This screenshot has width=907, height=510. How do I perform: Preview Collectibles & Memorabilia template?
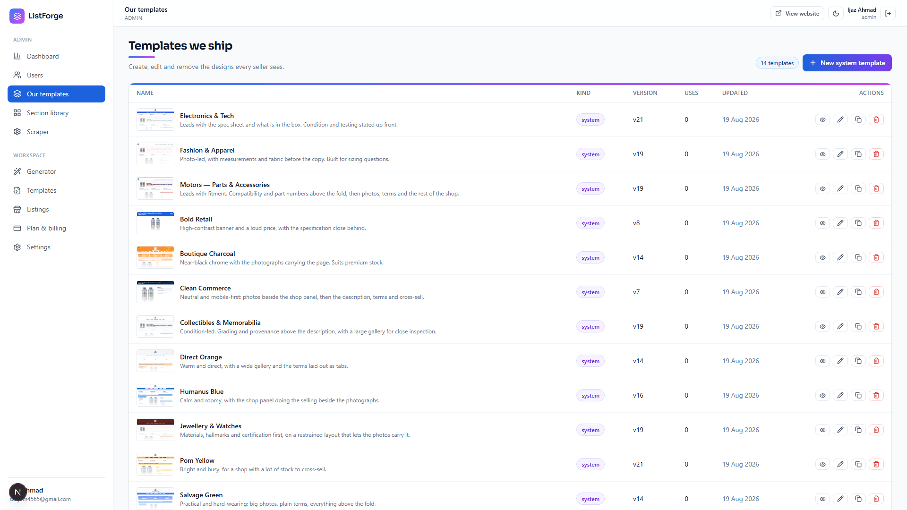(822, 326)
